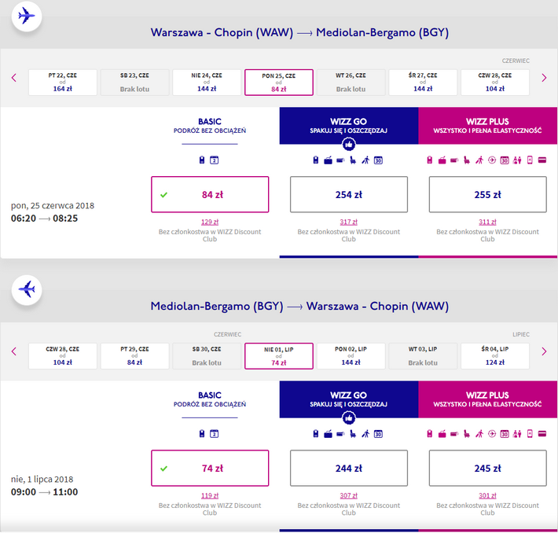
Task: Choose outbound WIZZ GO fare 254 zł
Action: coord(349,194)
